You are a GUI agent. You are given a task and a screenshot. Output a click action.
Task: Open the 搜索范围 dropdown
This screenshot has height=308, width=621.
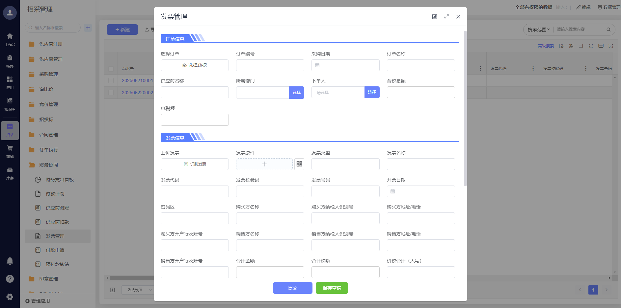point(539,30)
